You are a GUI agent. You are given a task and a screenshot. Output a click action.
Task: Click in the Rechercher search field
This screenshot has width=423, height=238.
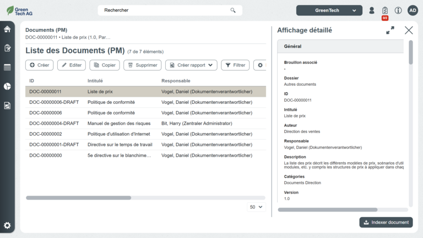click(165, 10)
